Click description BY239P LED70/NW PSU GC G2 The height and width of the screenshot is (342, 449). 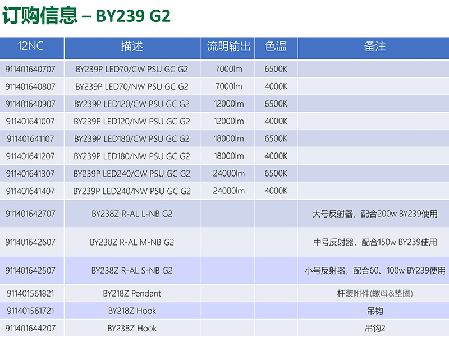(132, 87)
